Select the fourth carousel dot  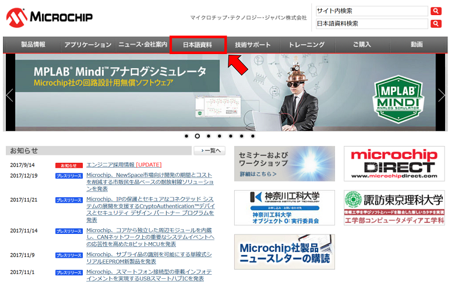tap(220, 136)
